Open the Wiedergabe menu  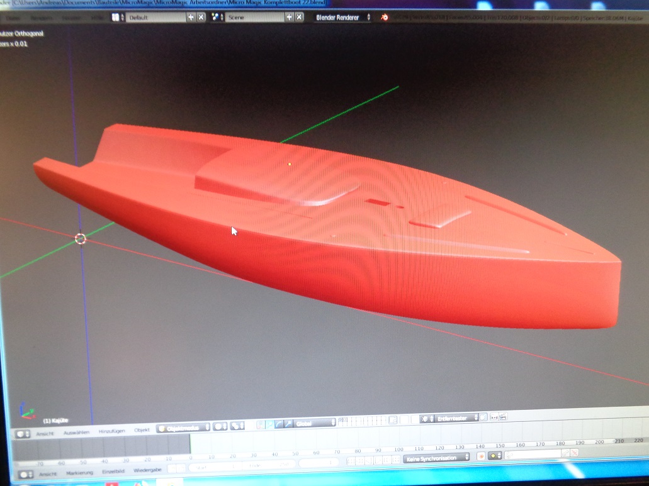pos(147,470)
